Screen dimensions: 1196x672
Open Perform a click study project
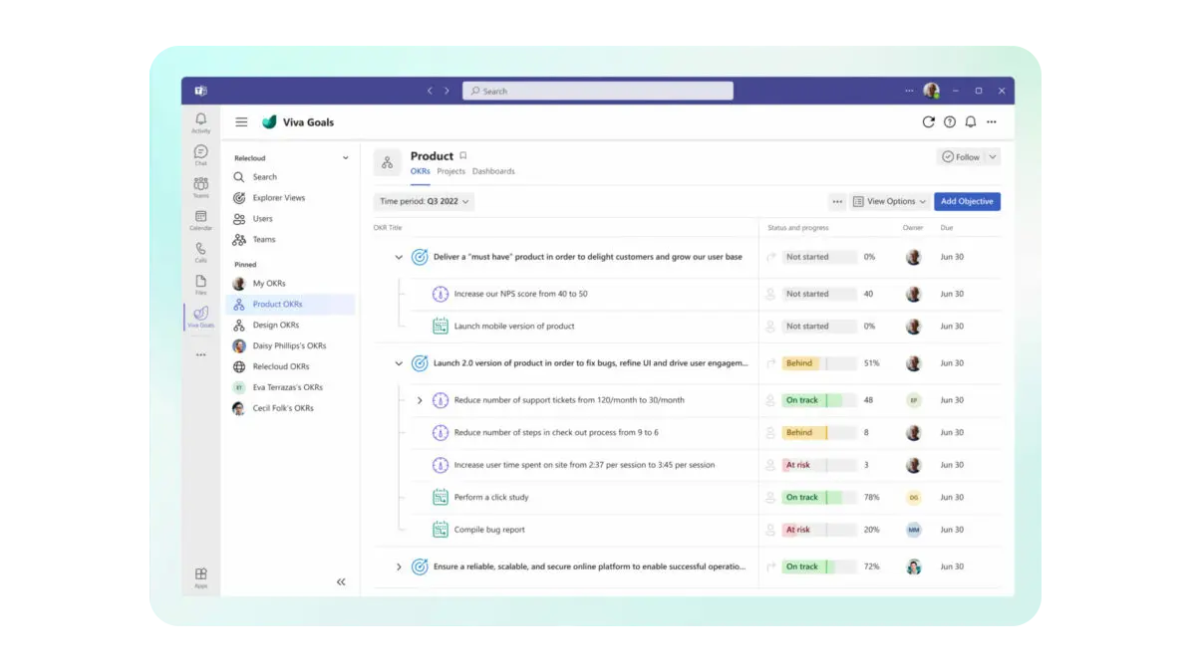[490, 497]
